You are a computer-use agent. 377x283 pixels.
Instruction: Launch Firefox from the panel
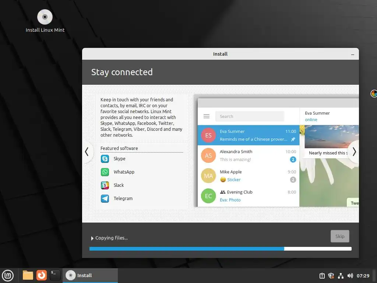(x=42, y=275)
